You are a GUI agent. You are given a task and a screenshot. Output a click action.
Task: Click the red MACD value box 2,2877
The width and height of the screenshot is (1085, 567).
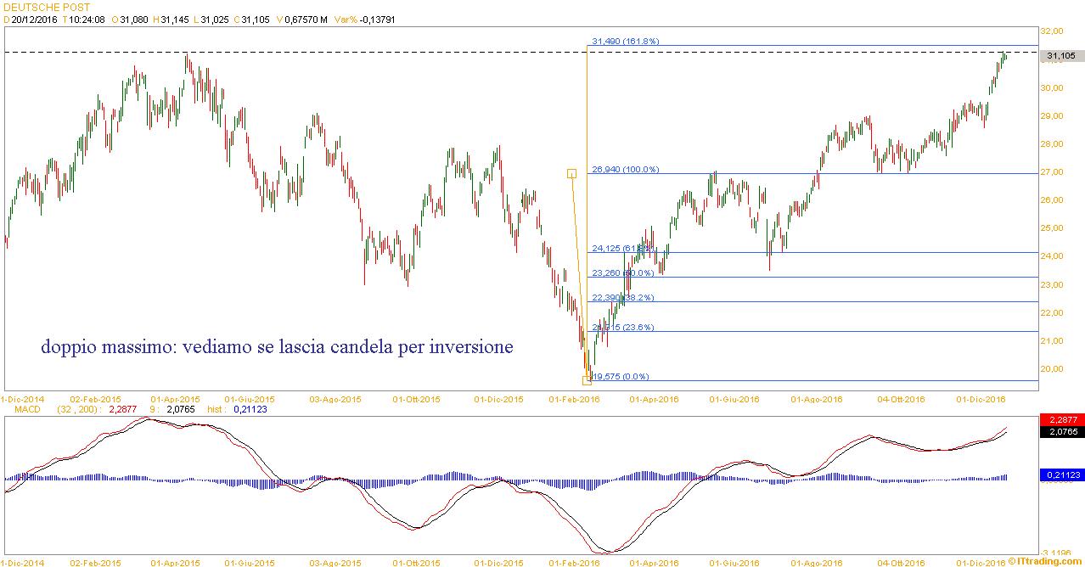coord(1060,420)
